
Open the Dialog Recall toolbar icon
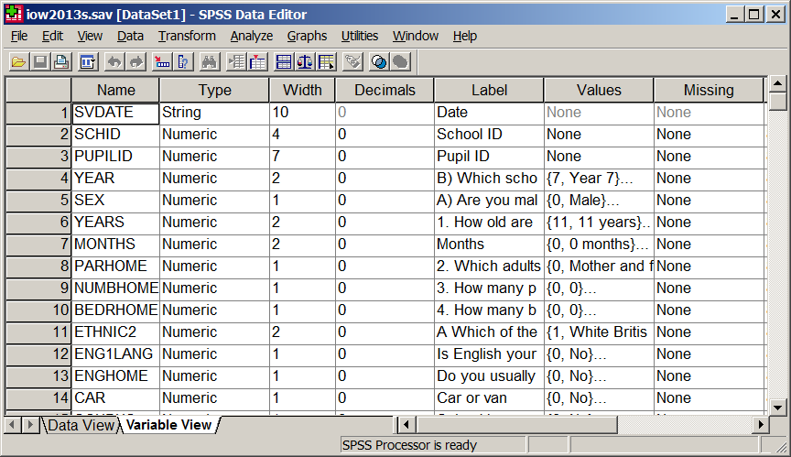click(88, 62)
